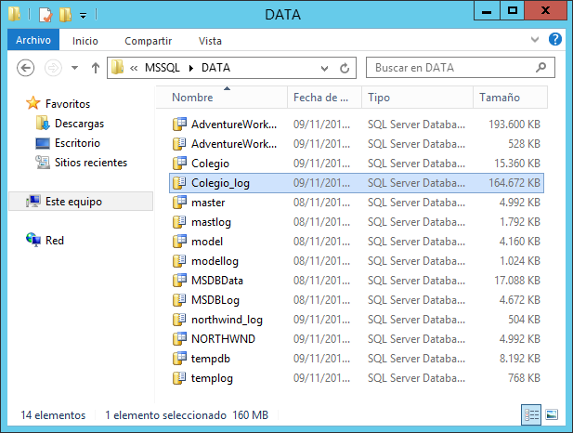Select the MSDBLog file icon
The height and width of the screenshot is (433, 573).
[179, 300]
